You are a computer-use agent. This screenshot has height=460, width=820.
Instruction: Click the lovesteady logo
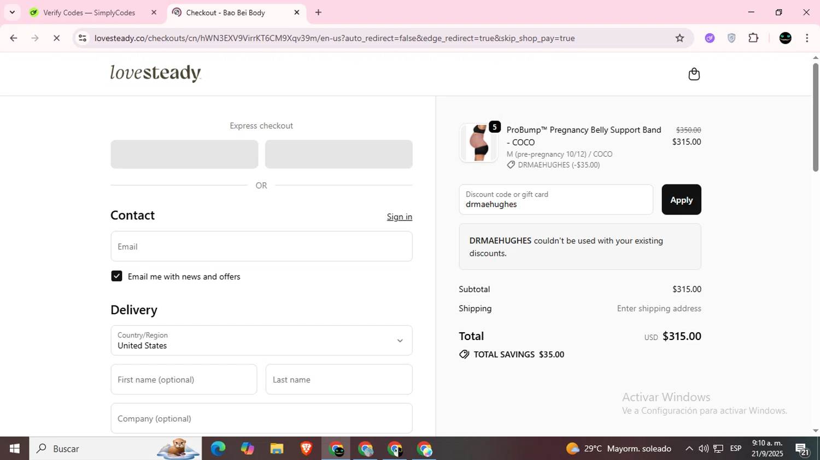pos(156,73)
